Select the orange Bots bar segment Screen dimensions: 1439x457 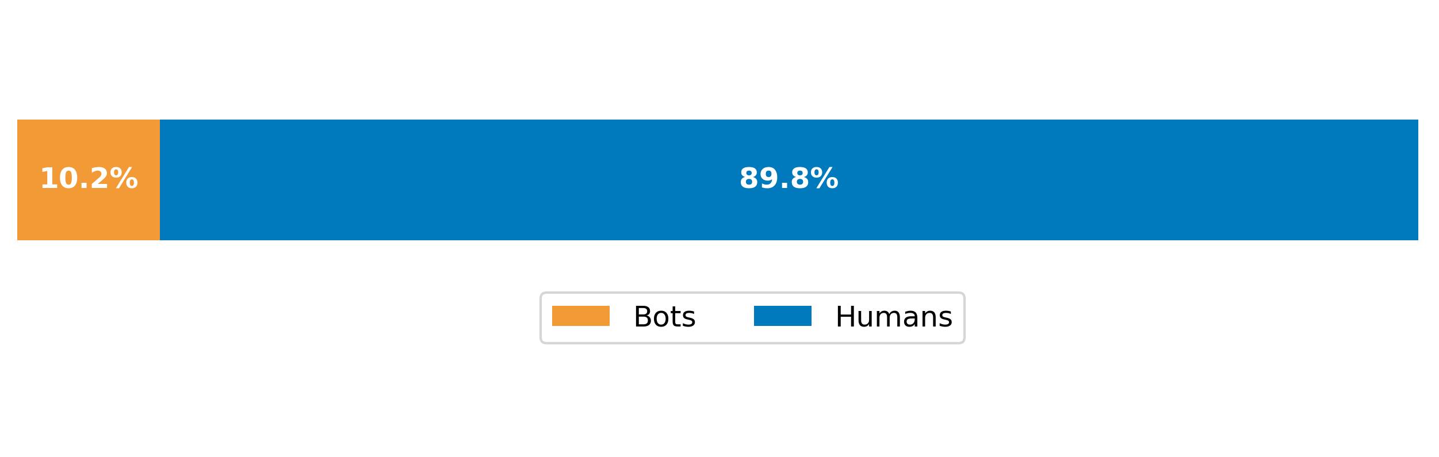(x=89, y=180)
